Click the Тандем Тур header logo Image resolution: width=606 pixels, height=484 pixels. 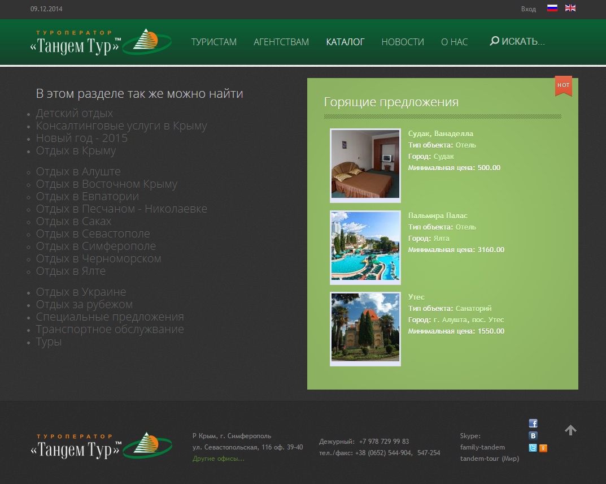(101, 42)
